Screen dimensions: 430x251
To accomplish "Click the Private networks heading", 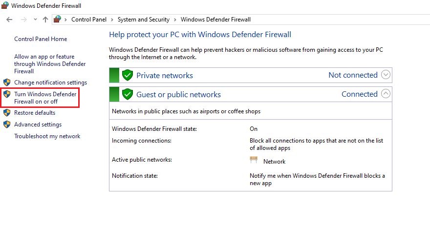I will [x=165, y=75].
